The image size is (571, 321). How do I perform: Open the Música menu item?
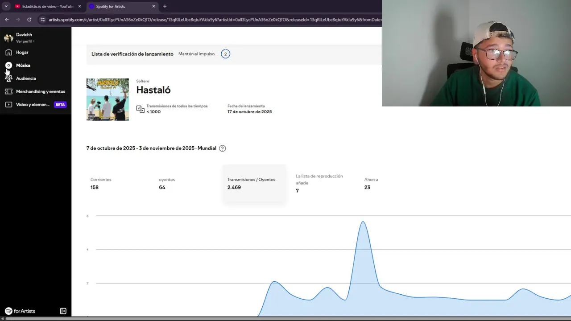click(x=23, y=65)
